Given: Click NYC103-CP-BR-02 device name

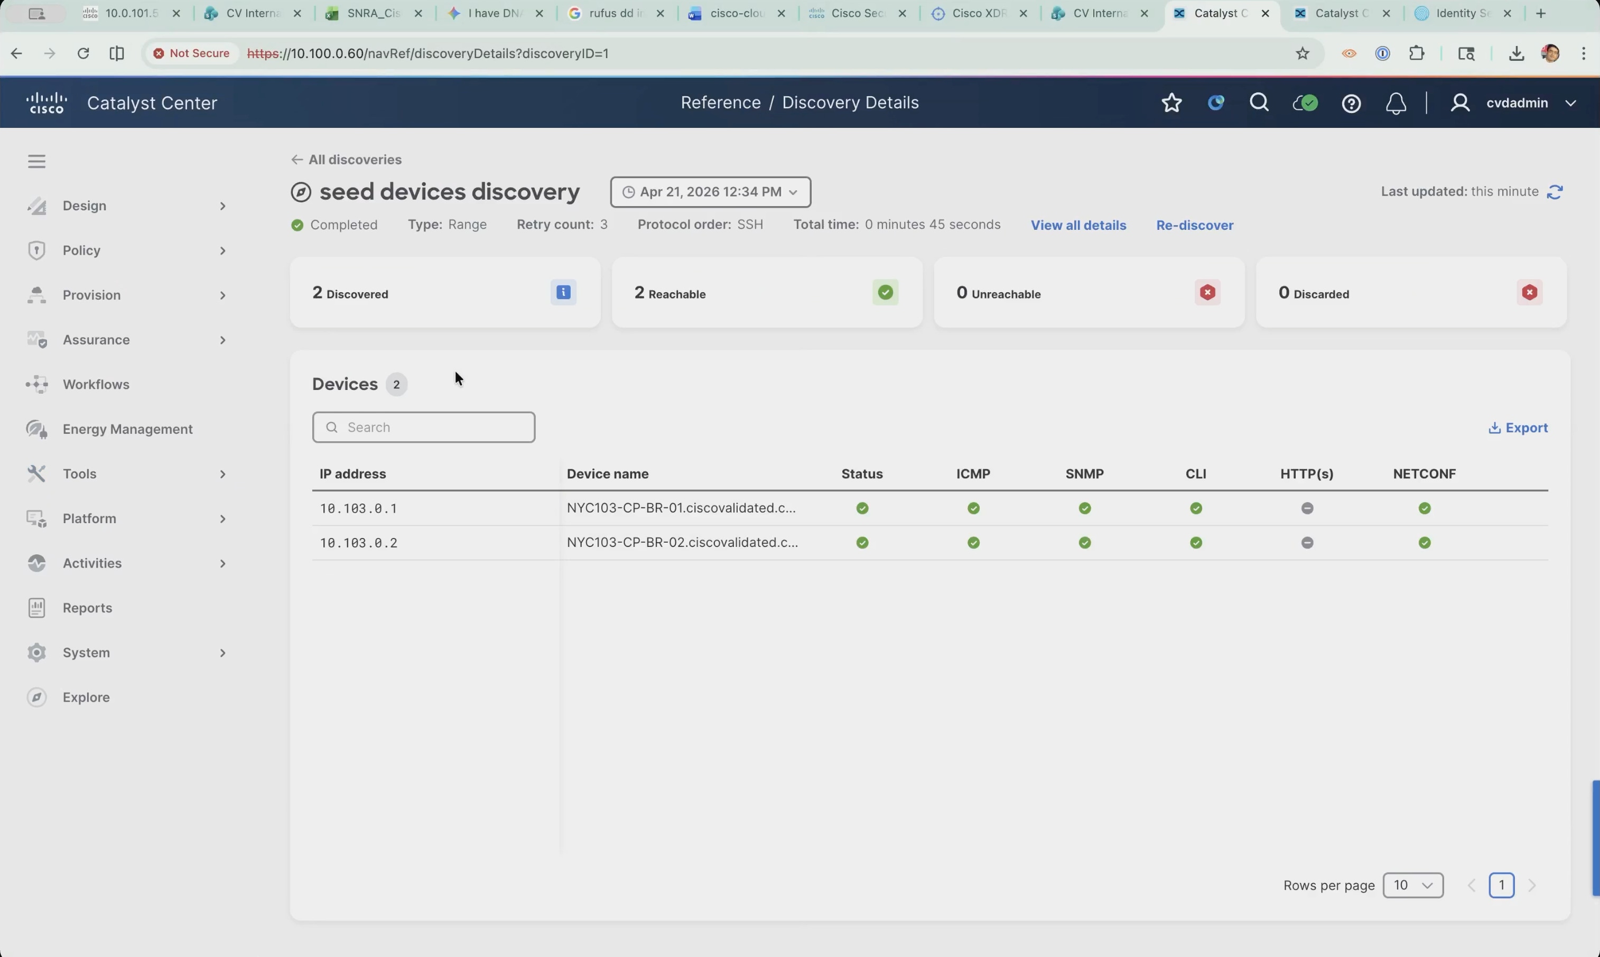Looking at the screenshot, I should (x=682, y=543).
